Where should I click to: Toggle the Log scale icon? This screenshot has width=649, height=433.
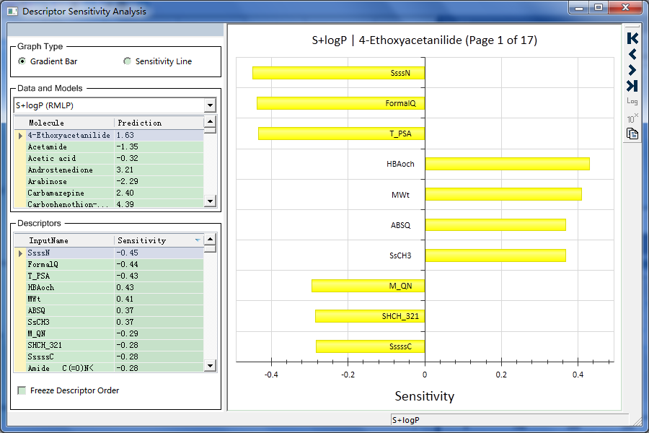tap(632, 101)
